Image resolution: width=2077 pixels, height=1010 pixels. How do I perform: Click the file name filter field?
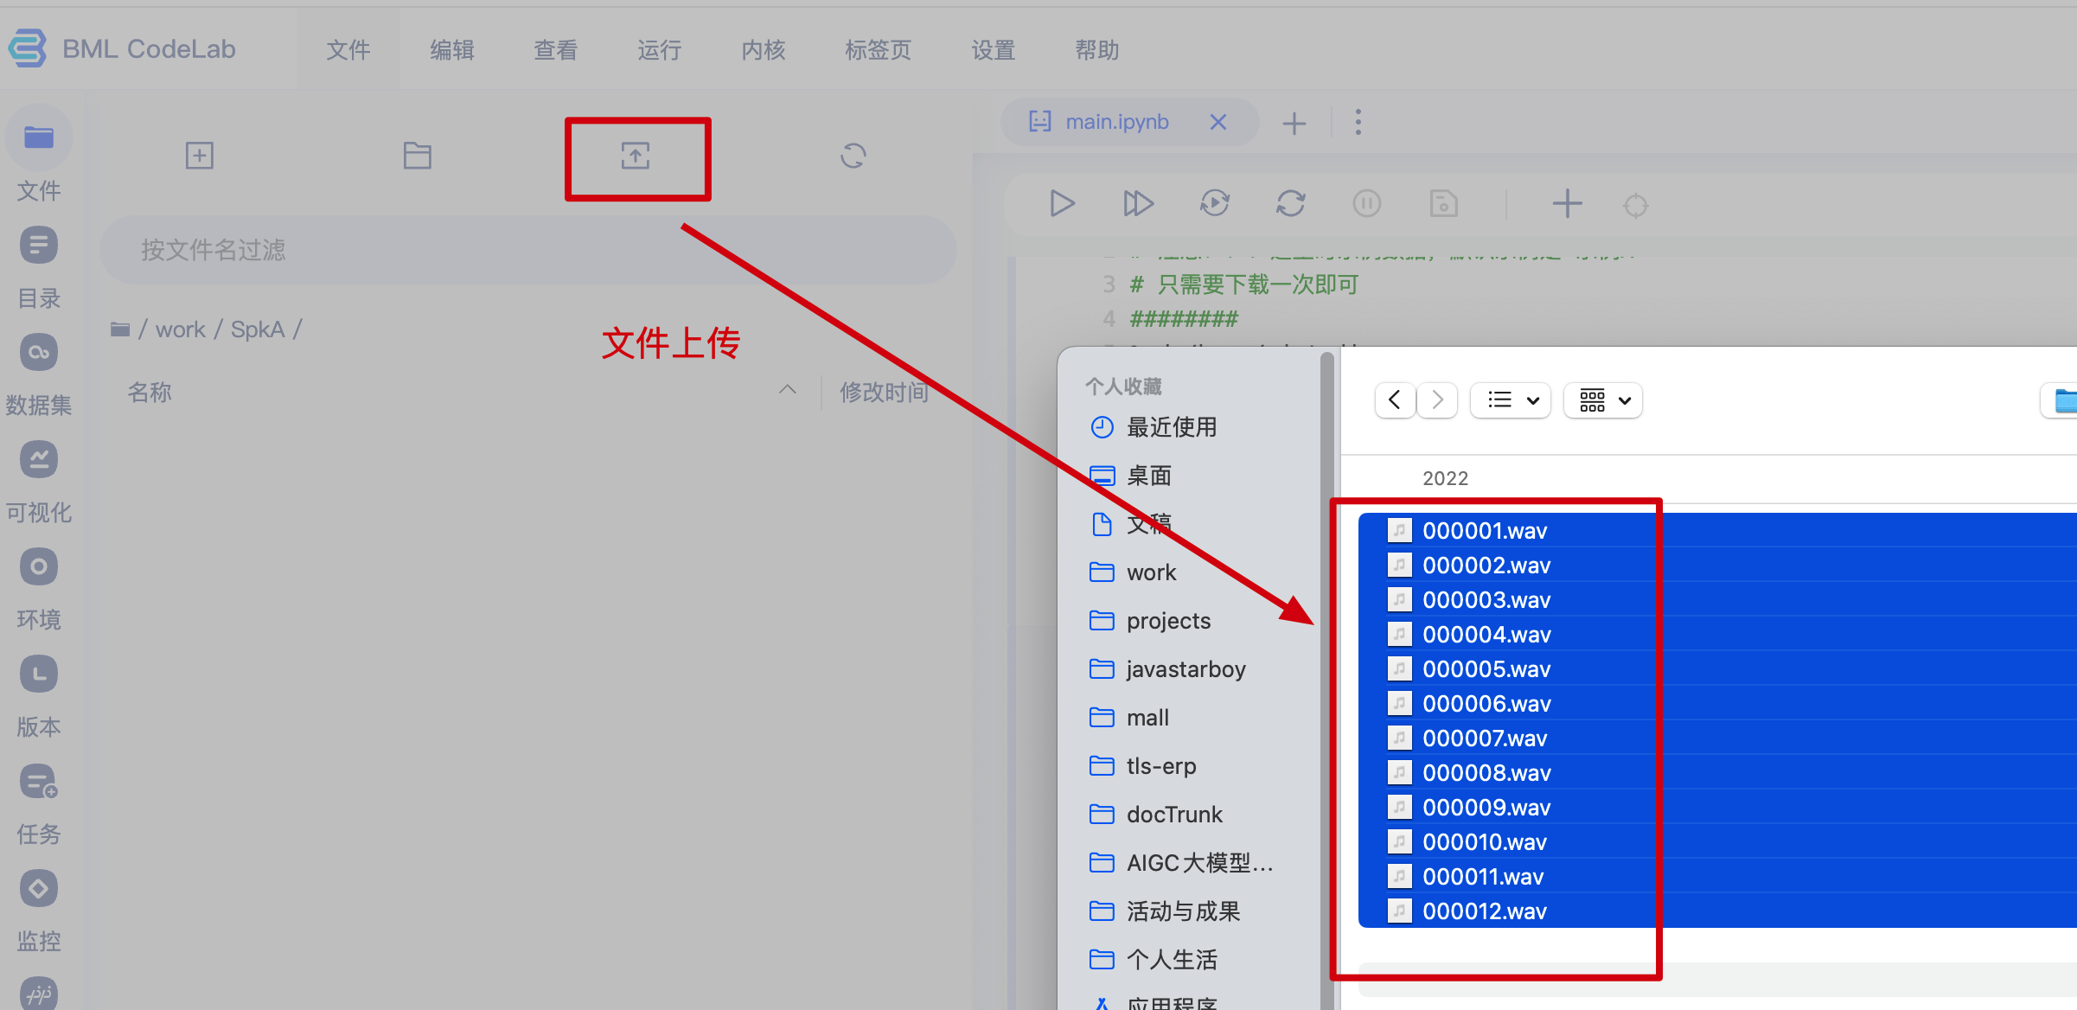(527, 250)
